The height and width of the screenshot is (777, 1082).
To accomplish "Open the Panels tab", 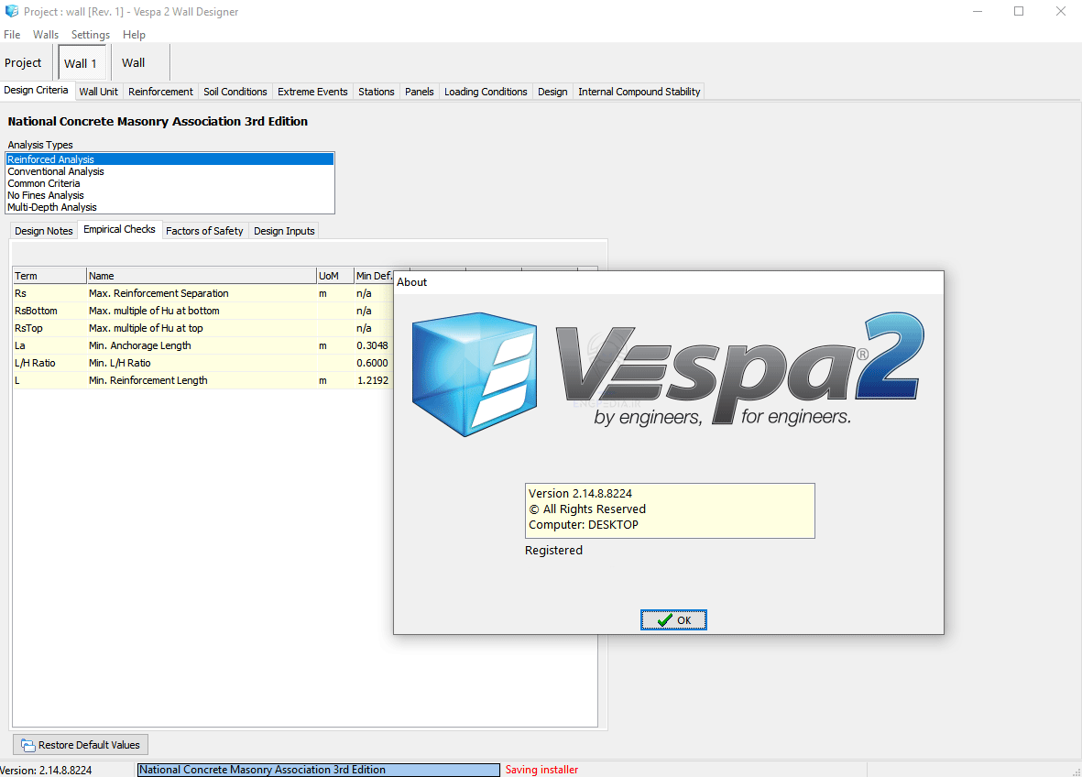I will click(x=420, y=92).
